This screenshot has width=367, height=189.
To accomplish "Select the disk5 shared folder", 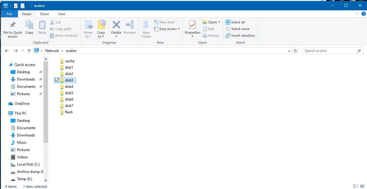I will [66, 93].
